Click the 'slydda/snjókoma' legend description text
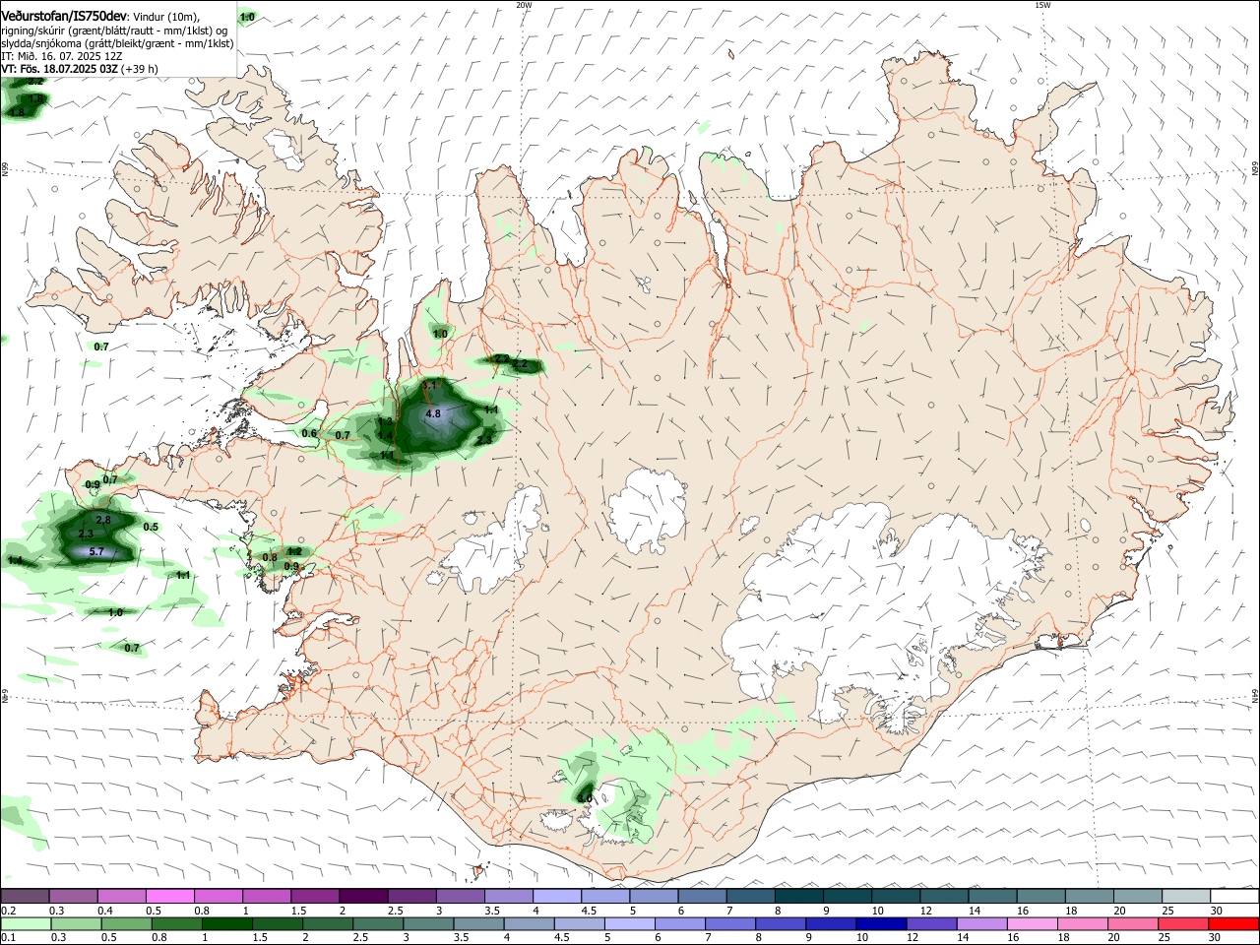This screenshot has width=1260, height=945. (39, 43)
